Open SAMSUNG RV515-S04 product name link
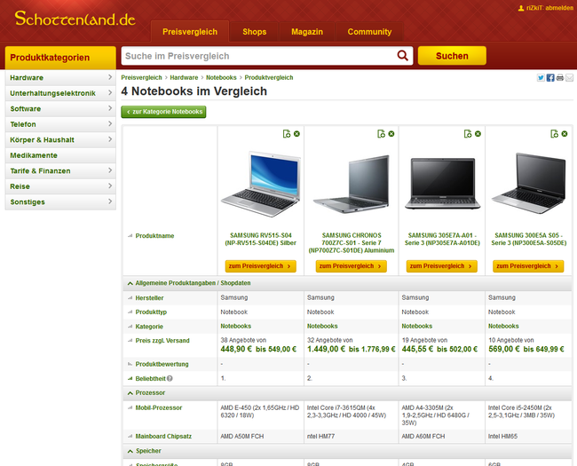Image resolution: width=577 pixels, height=466 pixels. click(260, 239)
